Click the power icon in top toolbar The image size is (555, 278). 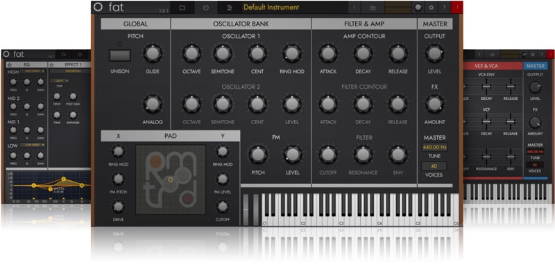click(x=206, y=8)
